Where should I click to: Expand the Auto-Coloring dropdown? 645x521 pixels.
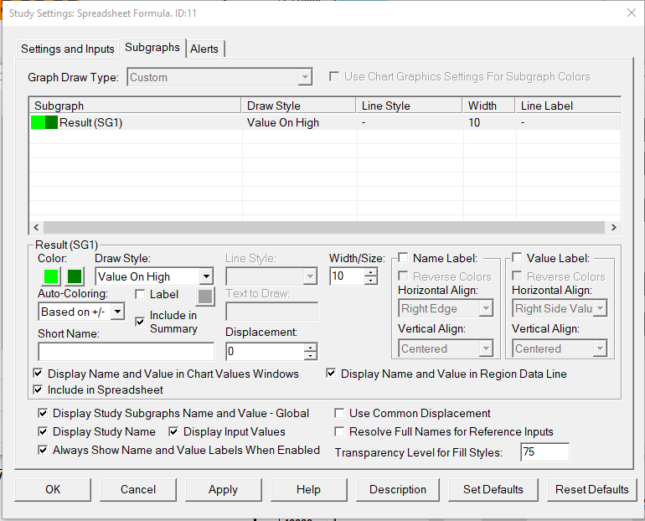pyautogui.click(x=117, y=312)
